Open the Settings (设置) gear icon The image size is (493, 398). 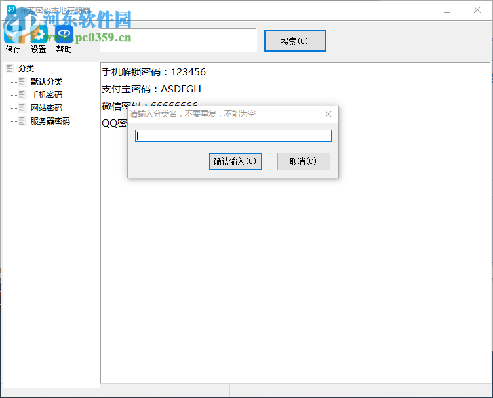pos(39,34)
